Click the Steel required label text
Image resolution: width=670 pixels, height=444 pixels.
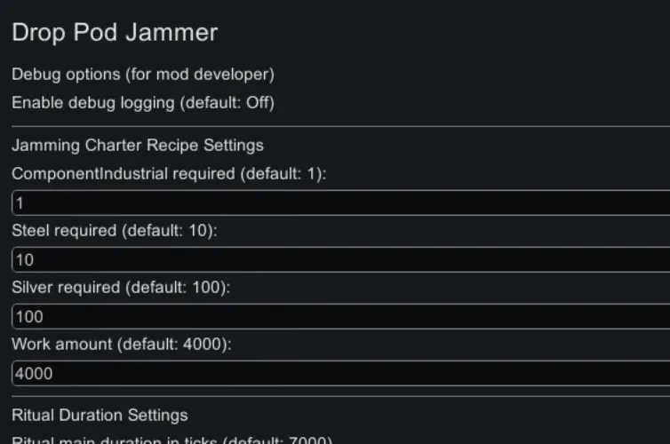tap(64, 231)
